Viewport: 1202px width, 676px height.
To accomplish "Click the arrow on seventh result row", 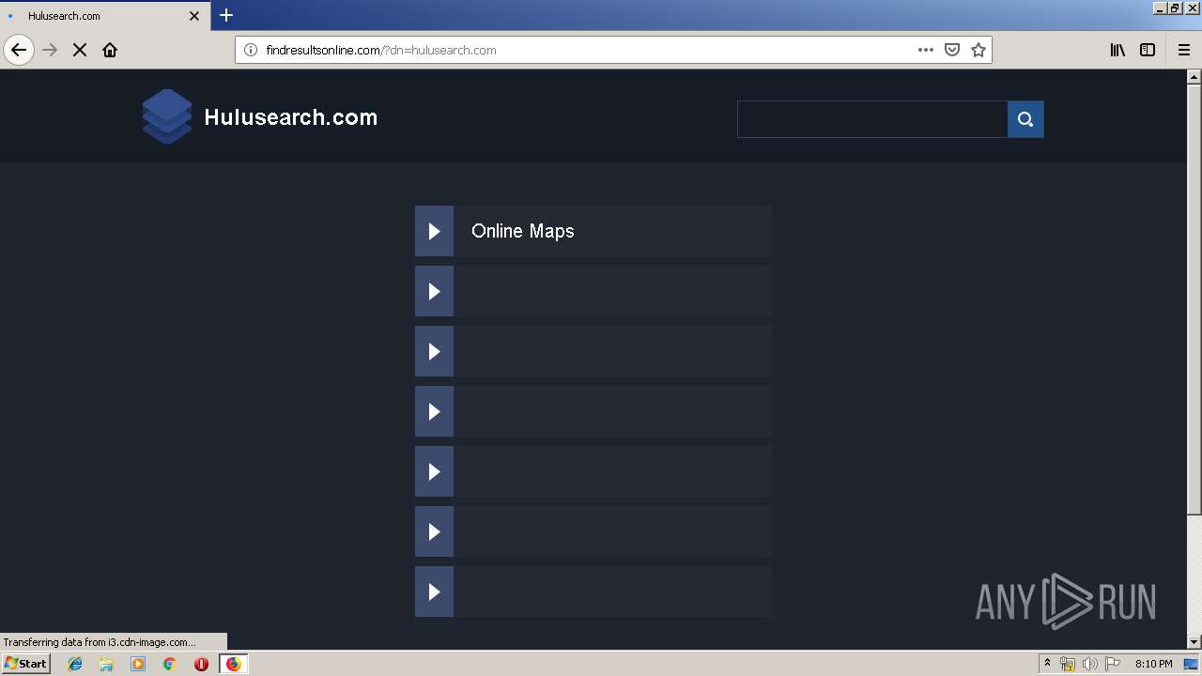I will coord(434,591).
